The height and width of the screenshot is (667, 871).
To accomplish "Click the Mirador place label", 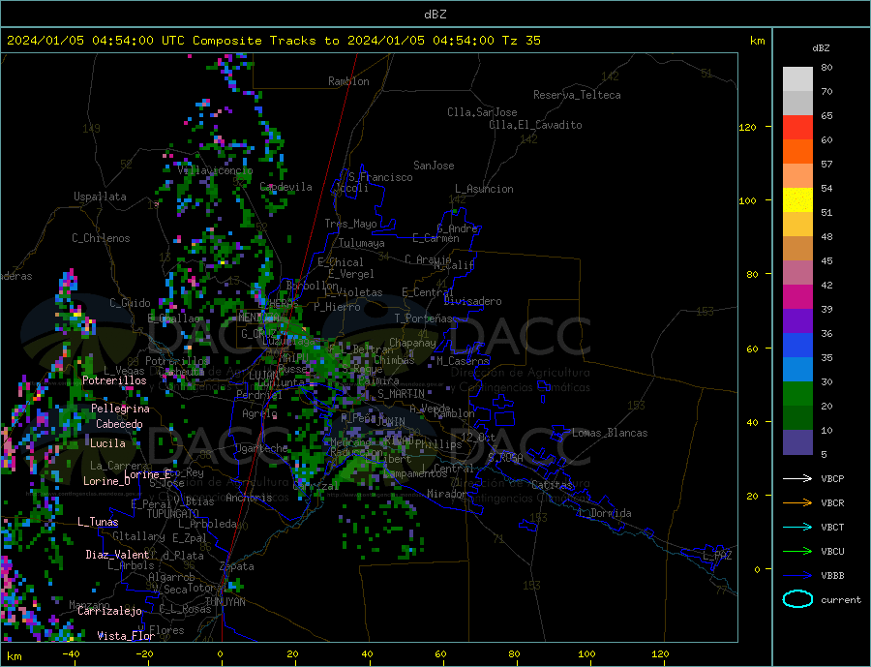I will click(x=447, y=494).
